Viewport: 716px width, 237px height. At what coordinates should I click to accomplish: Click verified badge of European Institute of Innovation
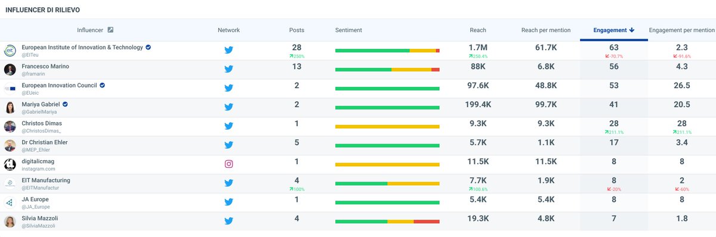point(149,47)
